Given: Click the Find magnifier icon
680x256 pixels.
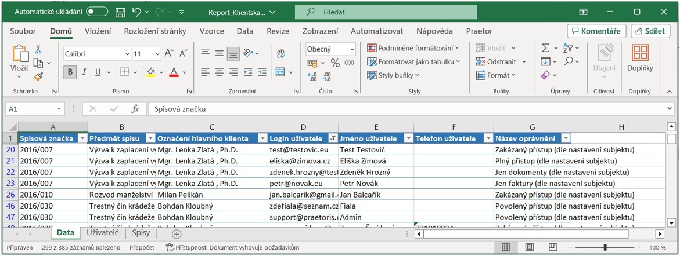Looking at the screenshot, I should tap(569, 62).
